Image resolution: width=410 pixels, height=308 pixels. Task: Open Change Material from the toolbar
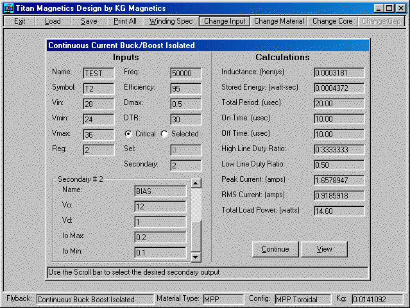tap(278, 21)
